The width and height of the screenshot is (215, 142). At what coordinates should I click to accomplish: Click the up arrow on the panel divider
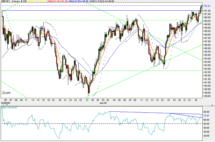[x=3, y=105]
